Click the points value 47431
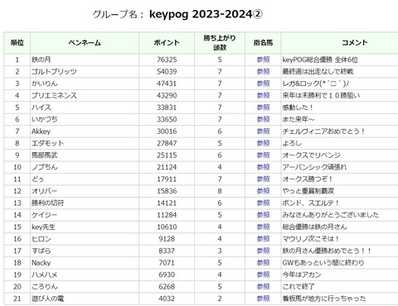 [x=167, y=84]
